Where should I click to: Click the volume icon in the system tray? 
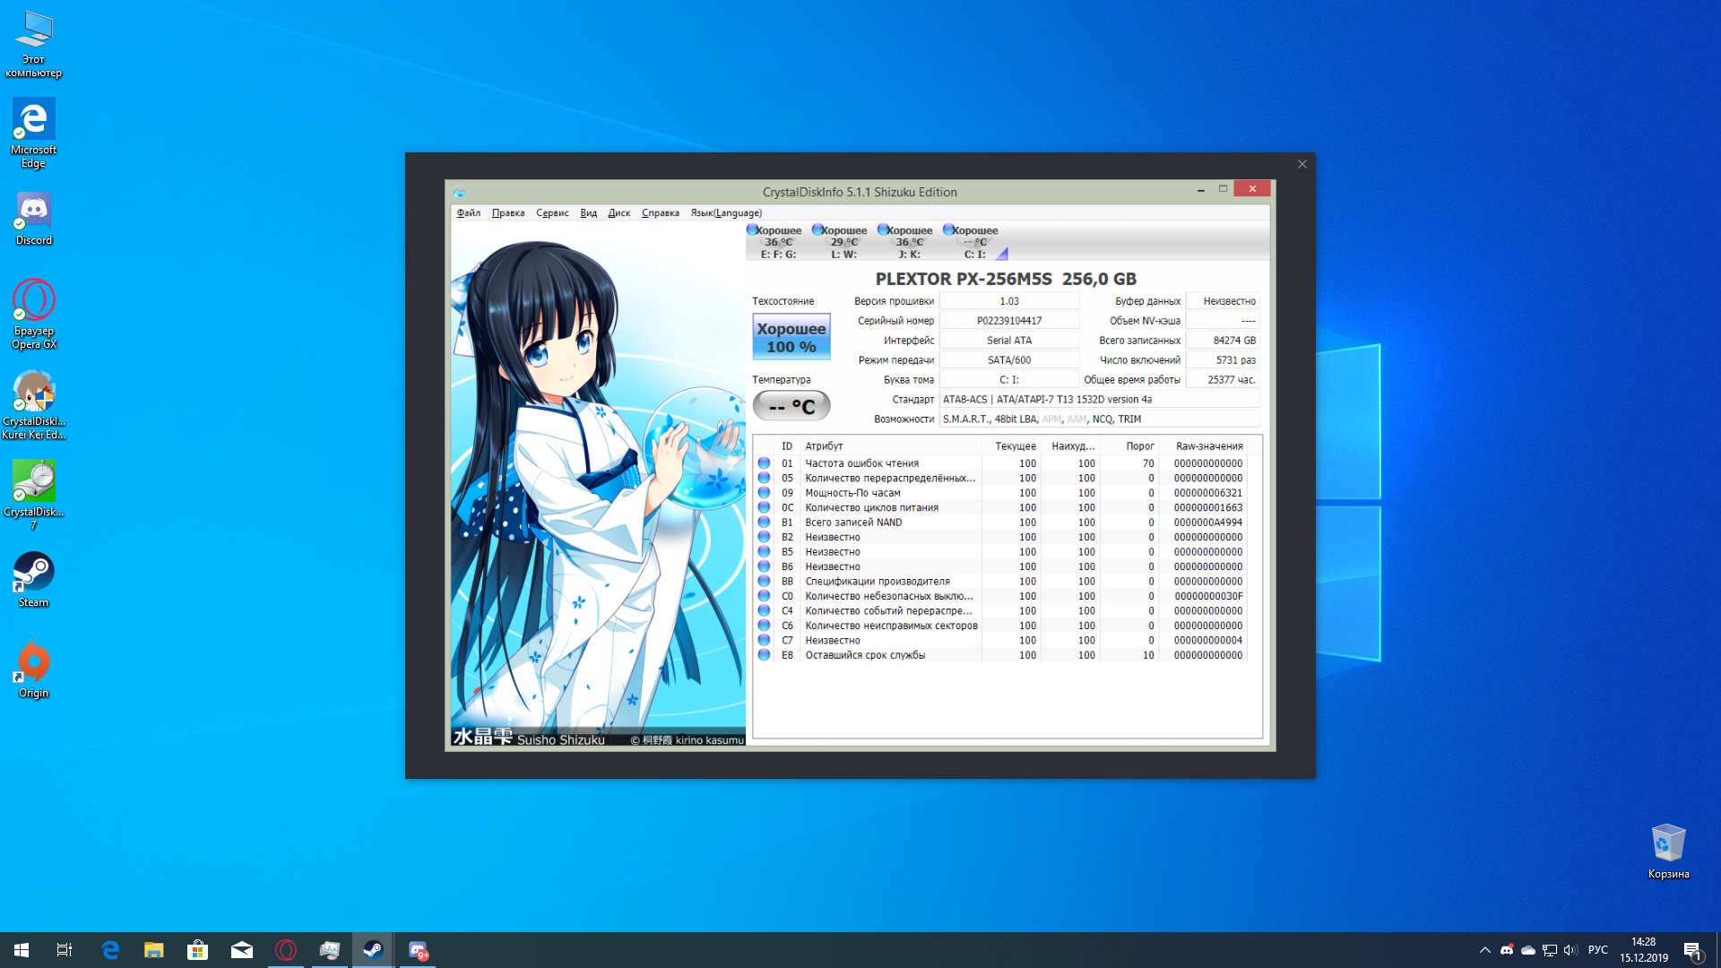coord(1570,950)
